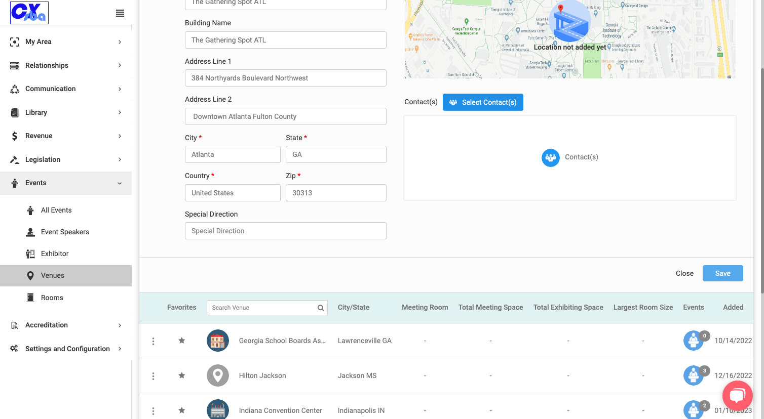Open Rooms submenu item
The image size is (764, 419).
[x=66, y=298]
